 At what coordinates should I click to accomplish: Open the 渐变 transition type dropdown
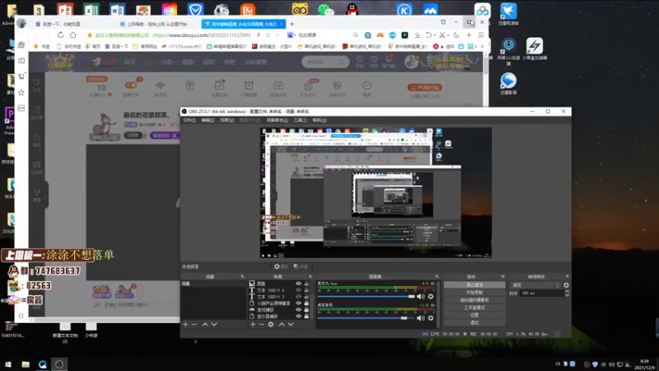pyautogui.click(x=536, y=284)
